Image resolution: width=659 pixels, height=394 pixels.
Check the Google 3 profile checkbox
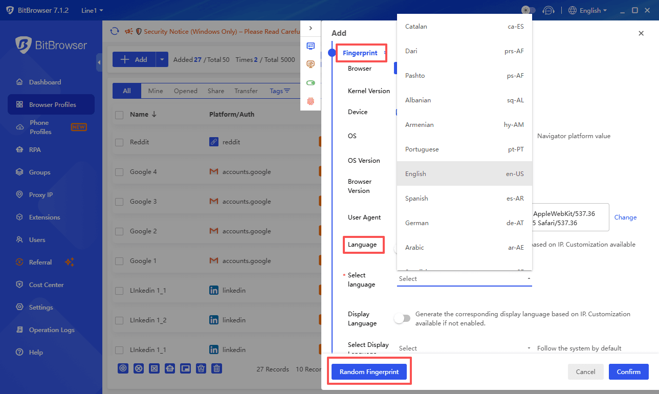[119, 202]
